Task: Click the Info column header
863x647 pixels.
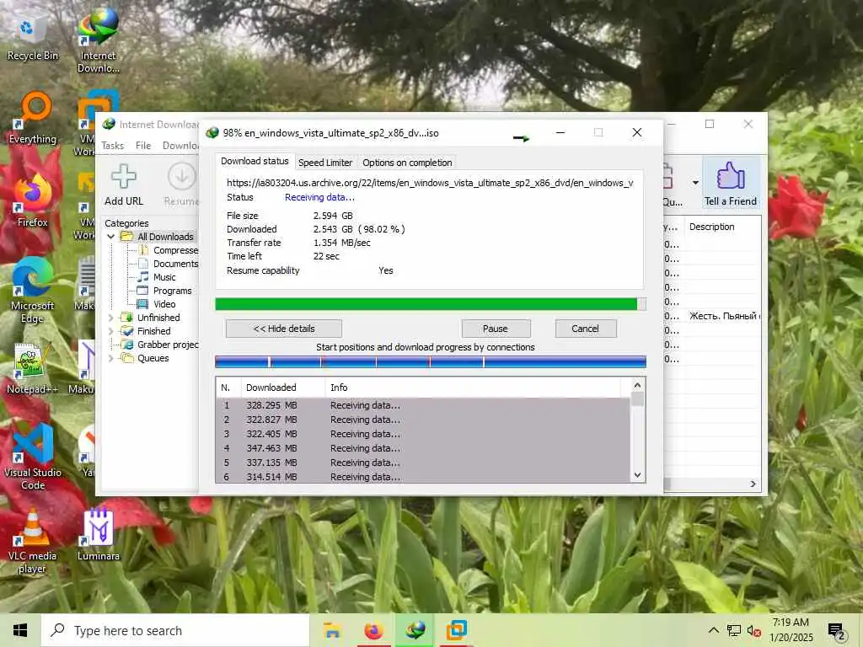Action: pos(473,388)
